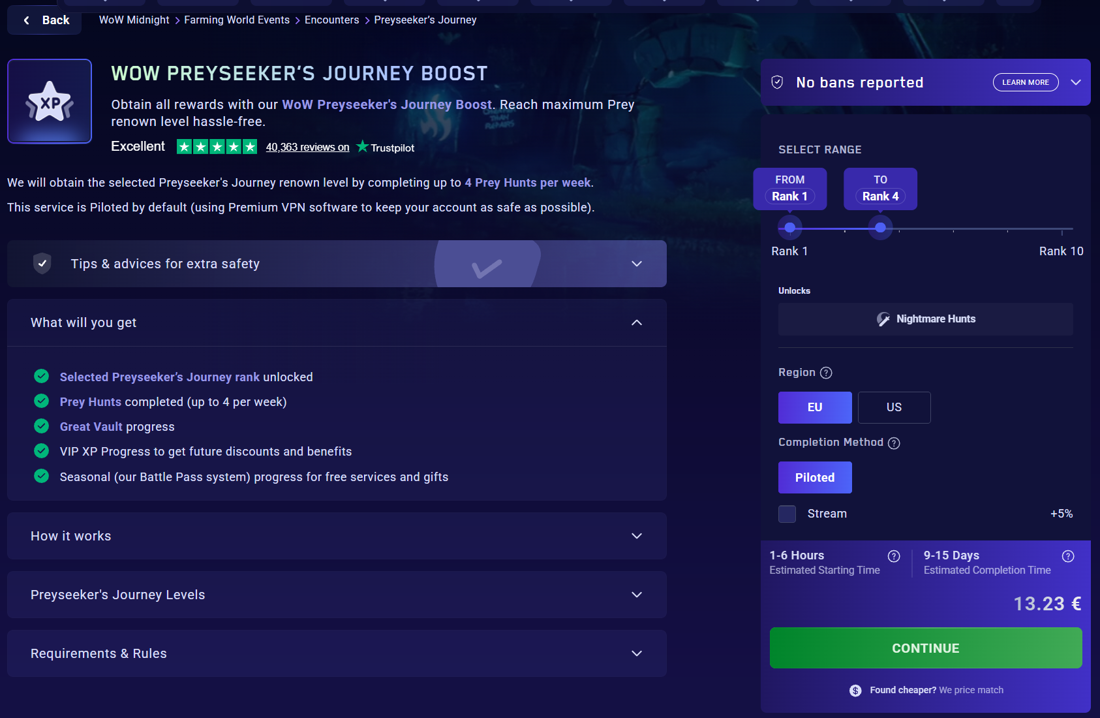Click the Found cheaper? We price match link
Screen dimensions: 1100x718
936,691
